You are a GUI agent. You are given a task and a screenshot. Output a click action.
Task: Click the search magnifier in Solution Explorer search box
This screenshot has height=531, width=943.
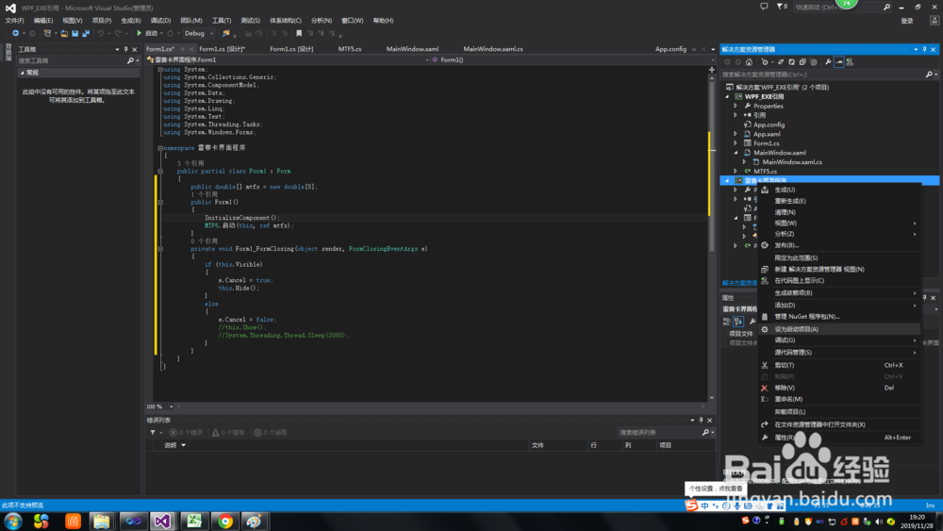pos(929,75)
